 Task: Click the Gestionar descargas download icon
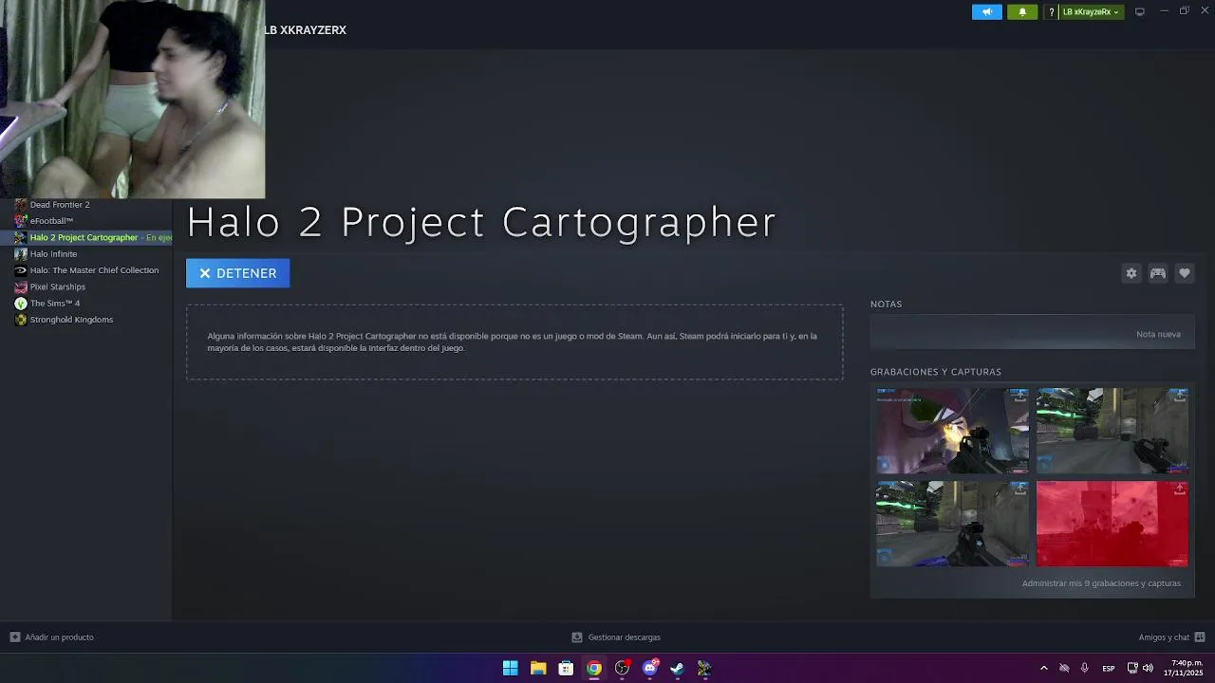tap(577, 637)
